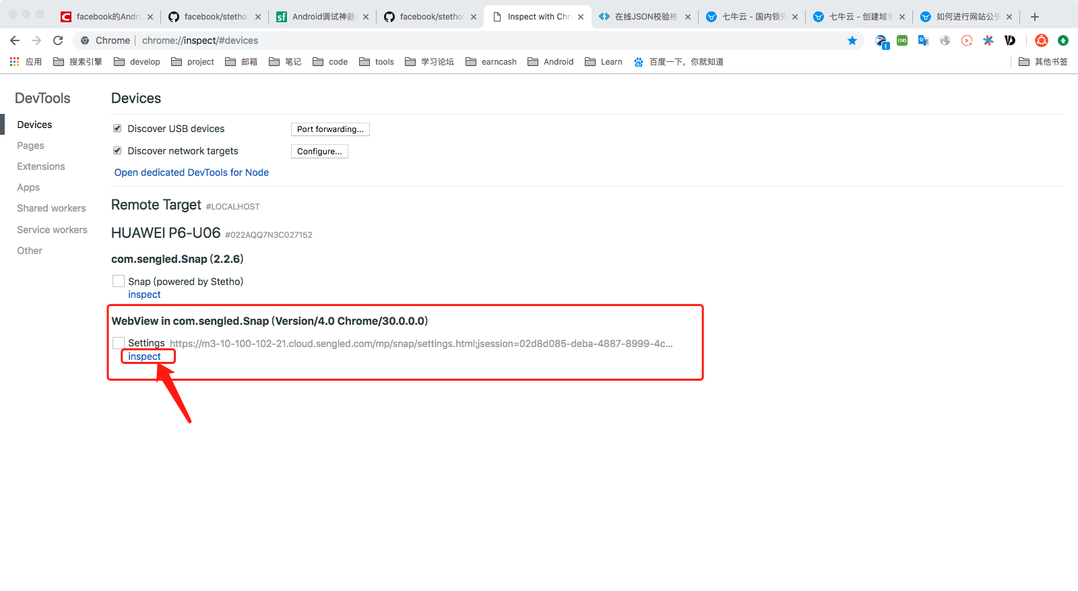Open the Google Translate extension
1078x591 pixels.
[x=924, y=40]
